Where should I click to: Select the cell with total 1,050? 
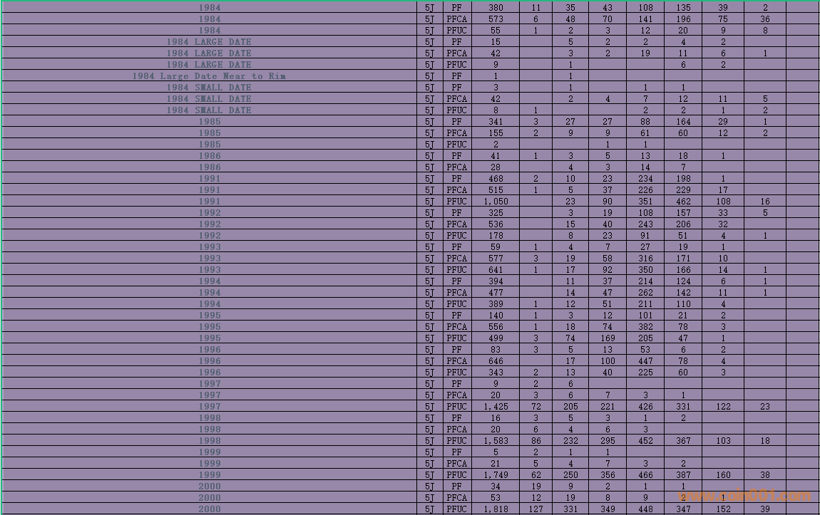point(496,202)
